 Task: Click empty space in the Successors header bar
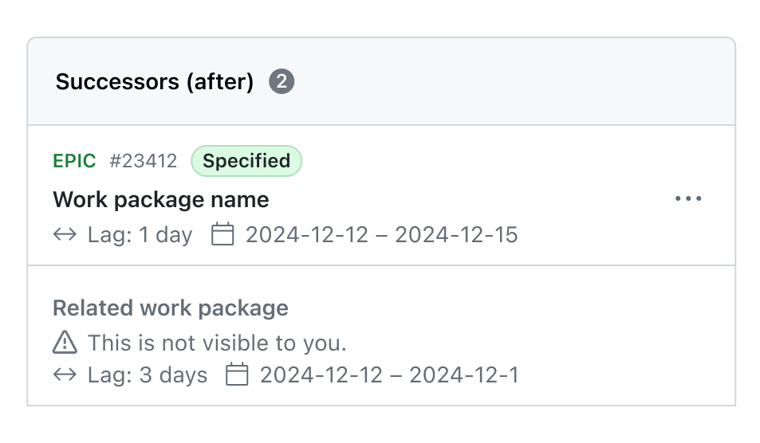pos(510,81)
